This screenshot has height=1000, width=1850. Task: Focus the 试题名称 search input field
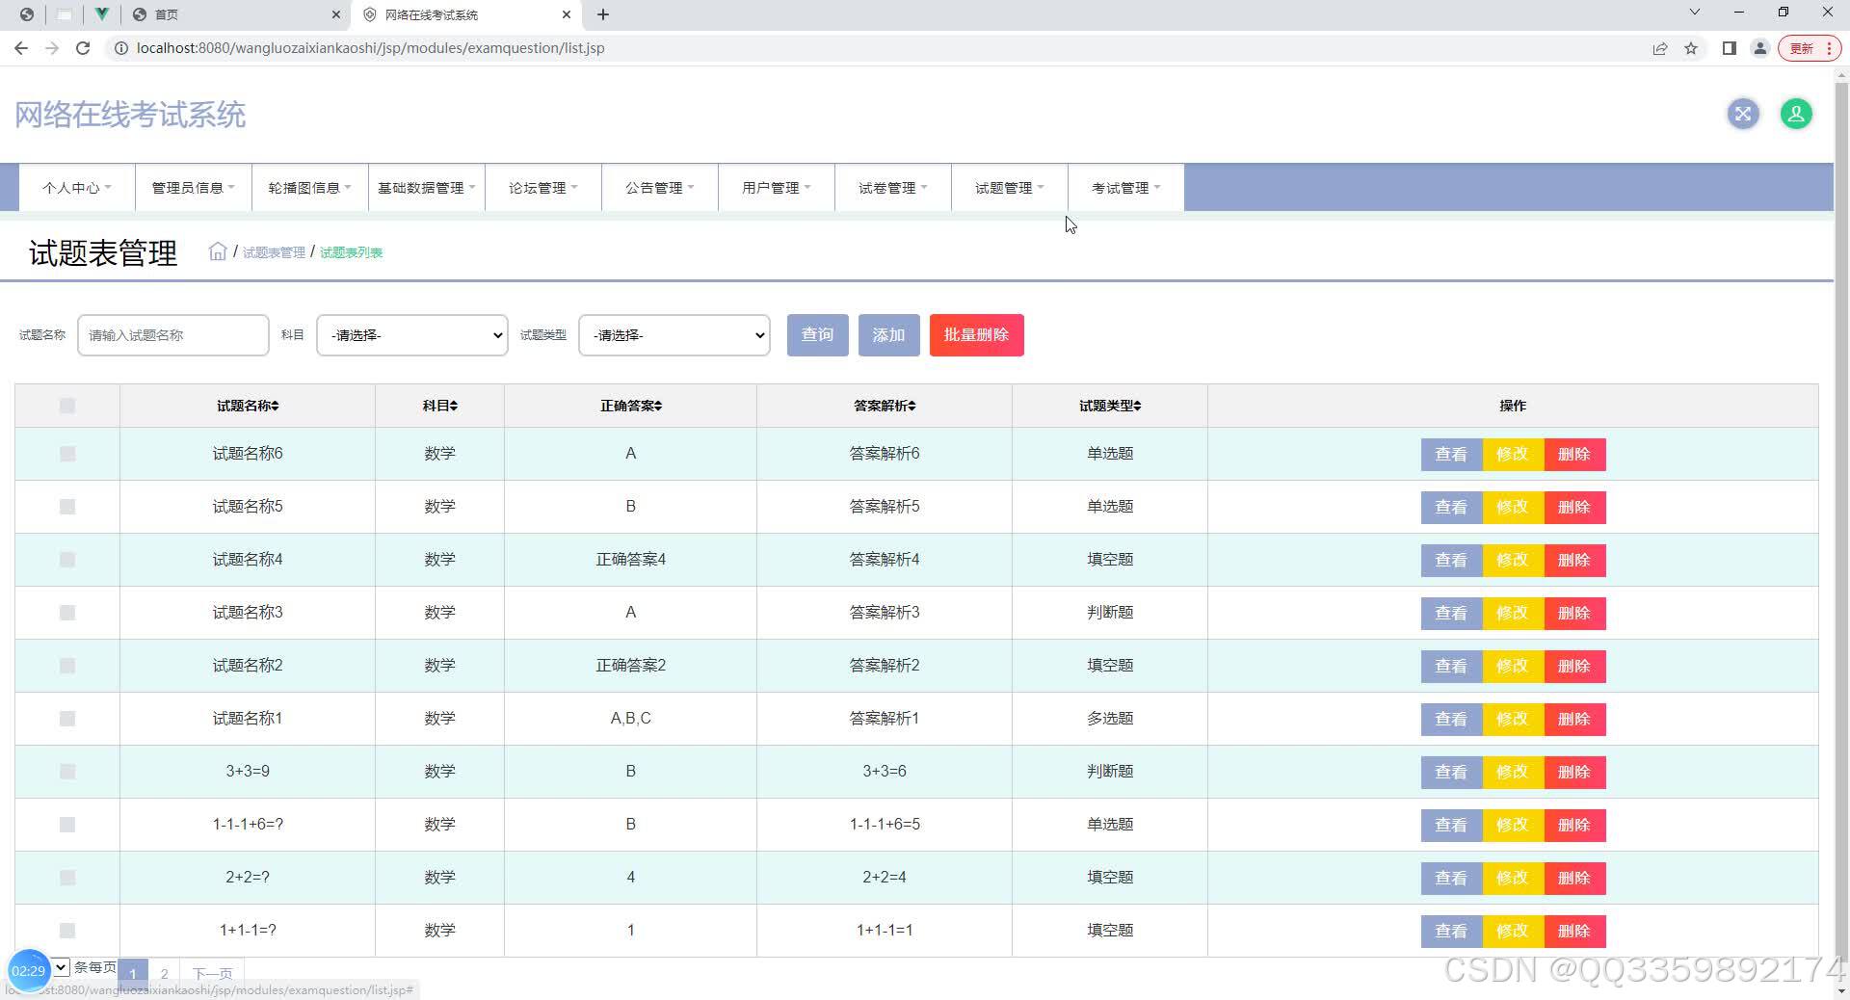click(x=173, y=335)
